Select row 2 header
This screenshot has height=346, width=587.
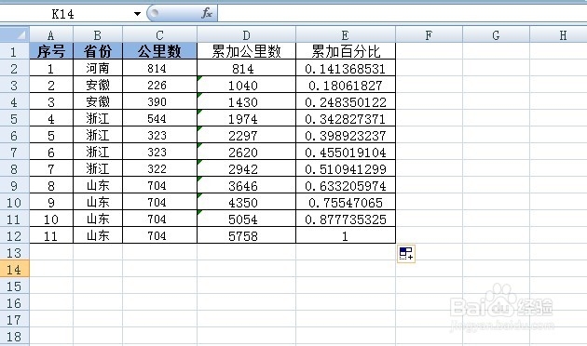tap(15, 68)
